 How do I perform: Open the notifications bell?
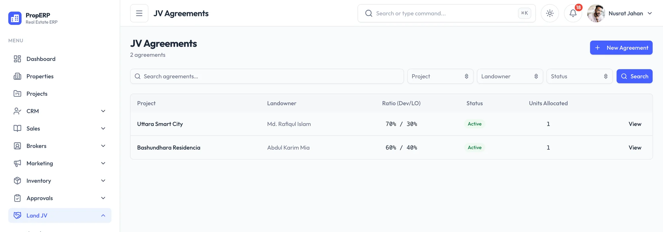pyautogui.click(x=573, y=13)
